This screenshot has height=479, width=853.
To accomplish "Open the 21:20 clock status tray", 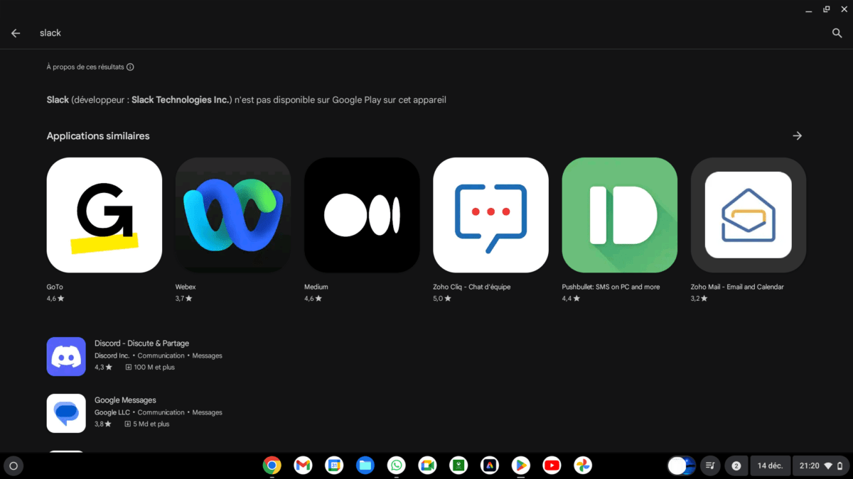I will [x=820, y=466].
